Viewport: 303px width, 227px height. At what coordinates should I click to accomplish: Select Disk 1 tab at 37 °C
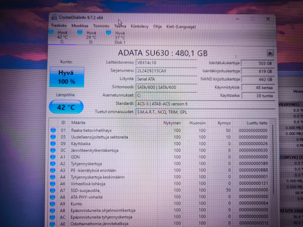pos(120,38)
